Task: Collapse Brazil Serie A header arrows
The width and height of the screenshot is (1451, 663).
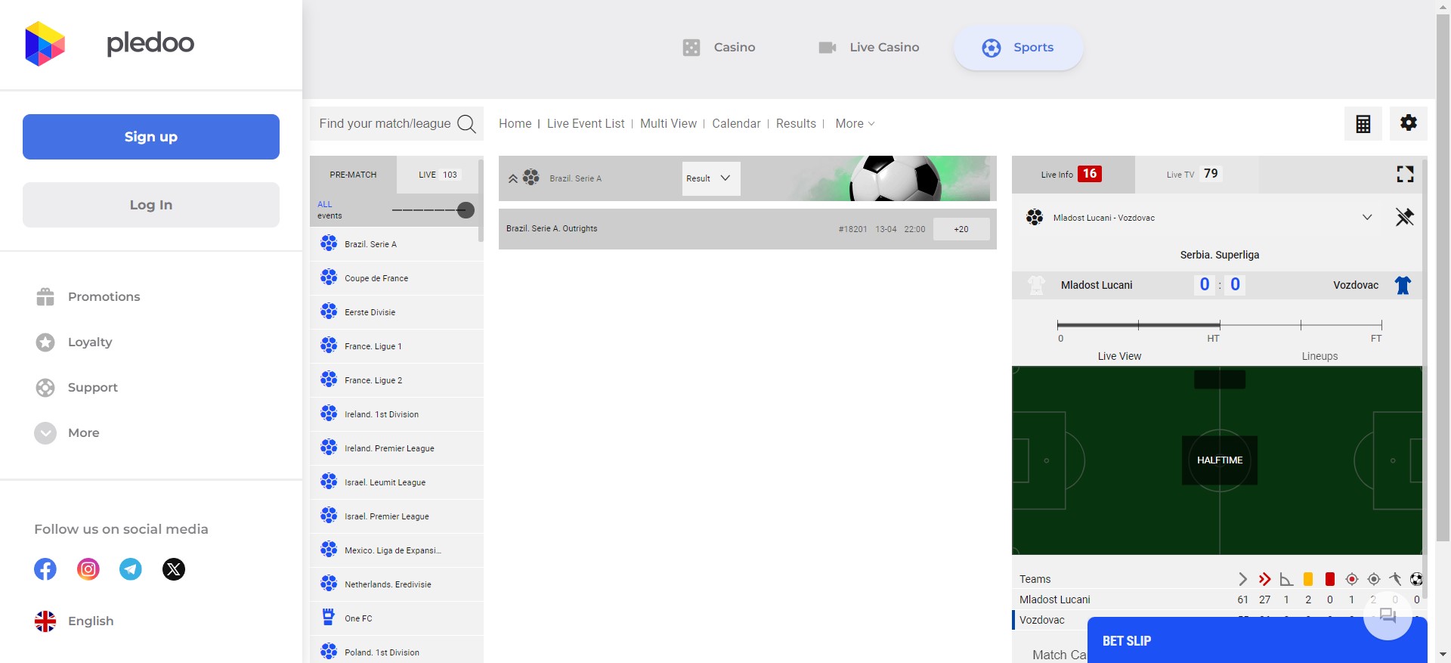Action: click(x=513, y=178)
